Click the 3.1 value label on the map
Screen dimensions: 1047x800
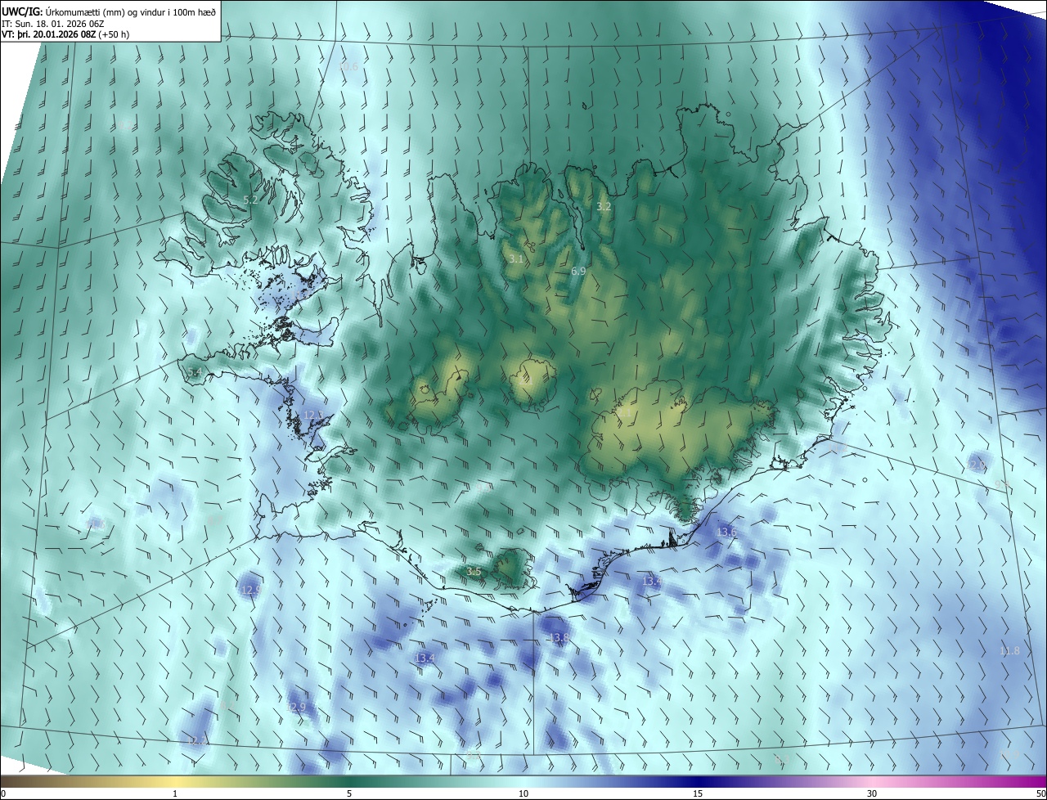click(515, 258)
